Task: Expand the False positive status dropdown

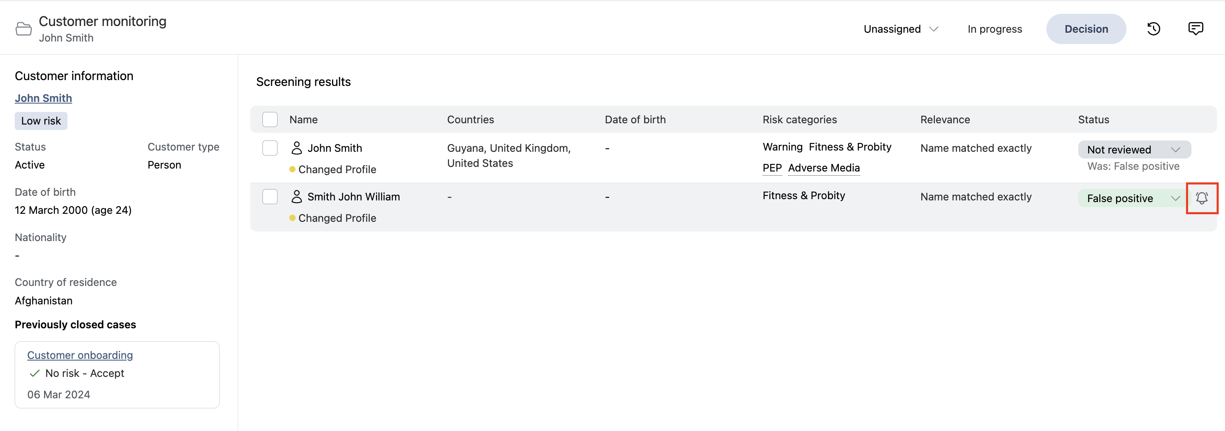Action: [1133, 198]
